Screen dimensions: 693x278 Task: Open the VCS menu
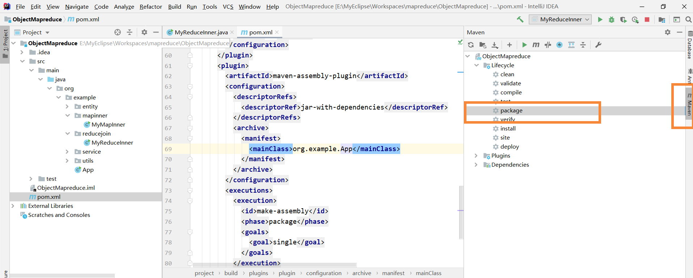coord(228,7)
